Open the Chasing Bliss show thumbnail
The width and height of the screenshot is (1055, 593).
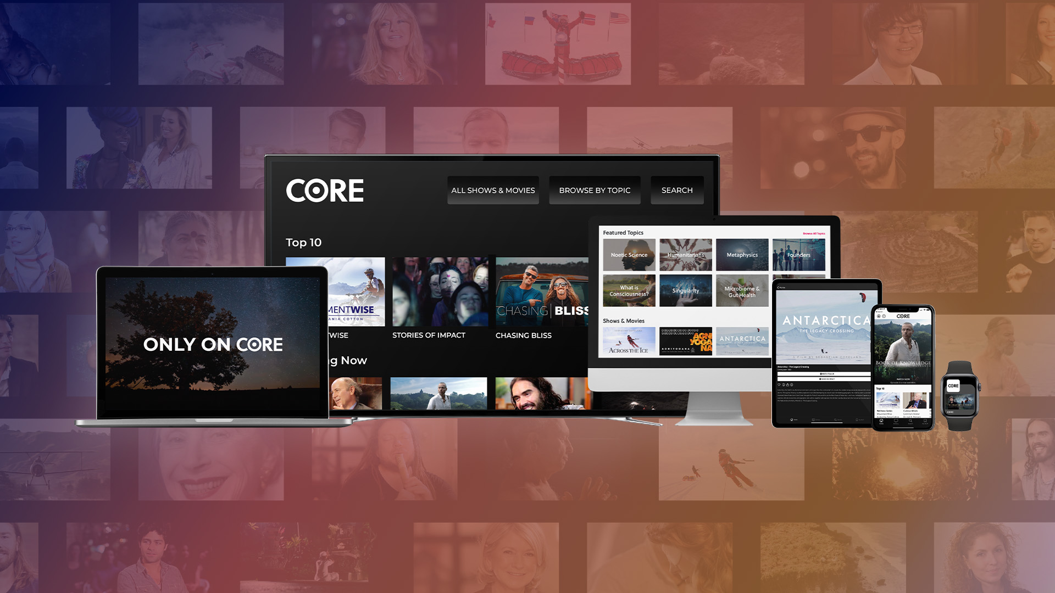click(x=542, y=292)
